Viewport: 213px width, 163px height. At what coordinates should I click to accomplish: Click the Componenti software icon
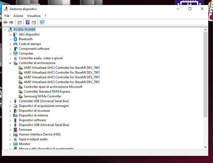click(16, 49)
